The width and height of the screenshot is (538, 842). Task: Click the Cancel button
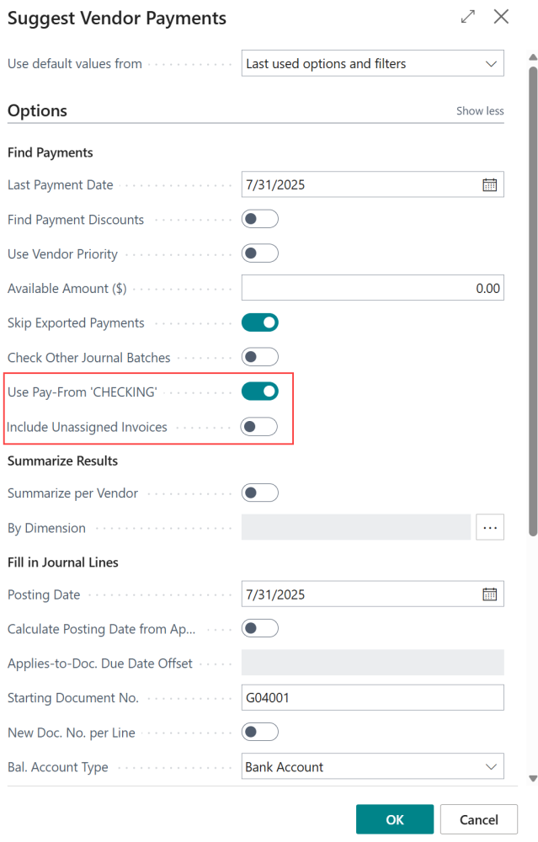pos(478,818)
